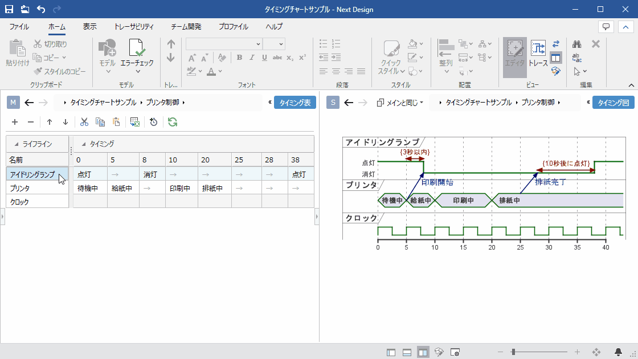Click copy icon in table toolbar
Screen dimensions: 638x359
(100, 122)
